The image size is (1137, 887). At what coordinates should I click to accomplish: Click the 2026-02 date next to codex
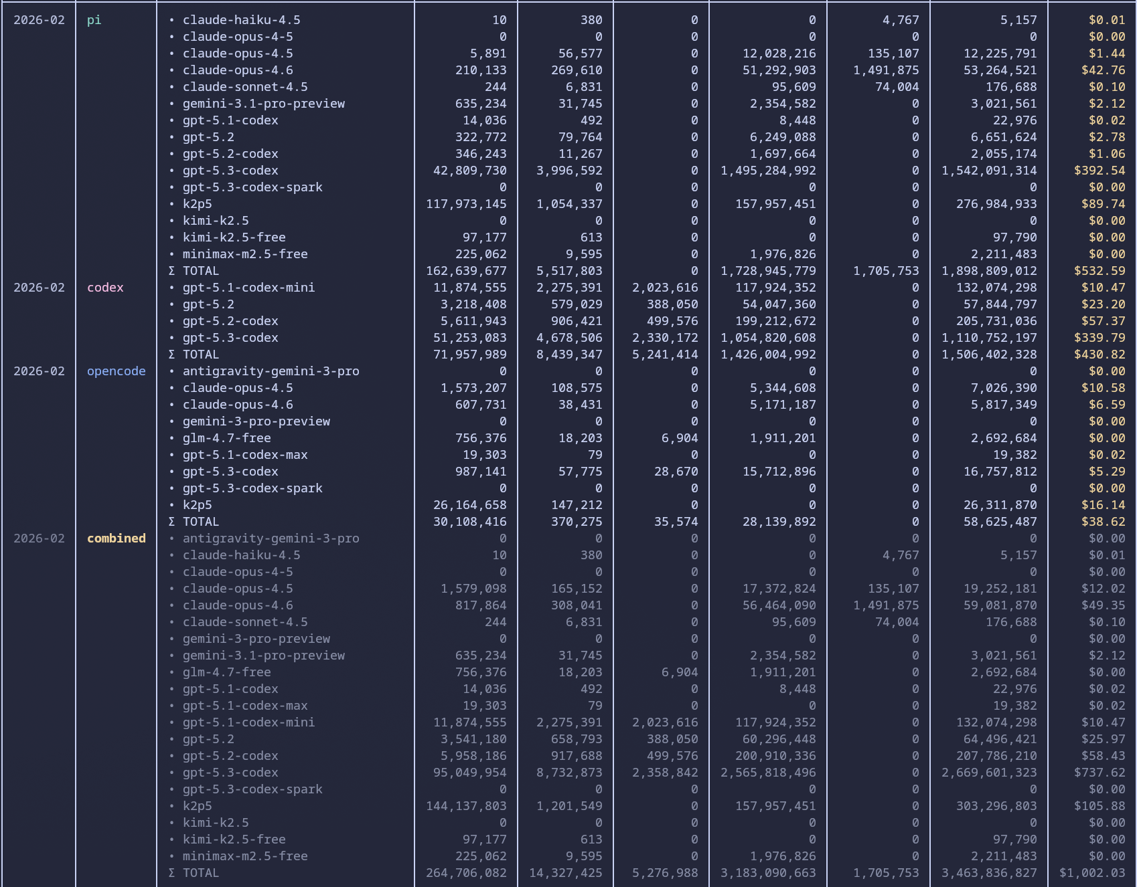(x=39, y=288)
